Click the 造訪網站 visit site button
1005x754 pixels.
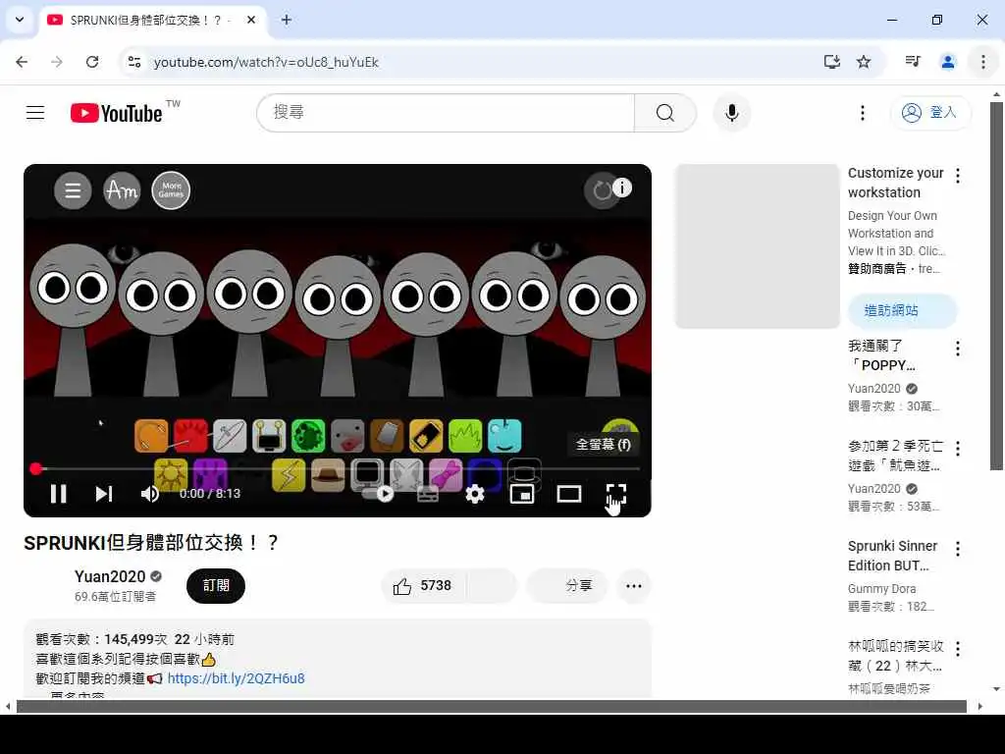(903, 311)
